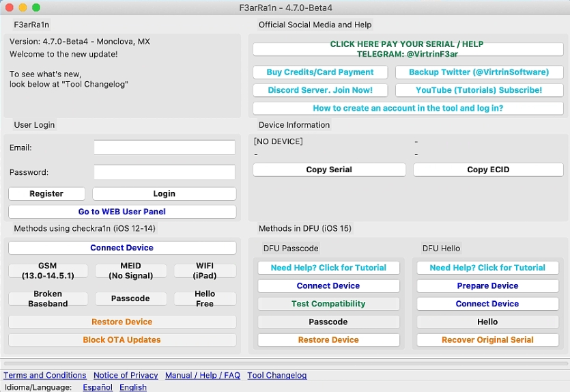570x392 pixels.
Task: Go to WEB User Panel
Action: pos(122,212)
